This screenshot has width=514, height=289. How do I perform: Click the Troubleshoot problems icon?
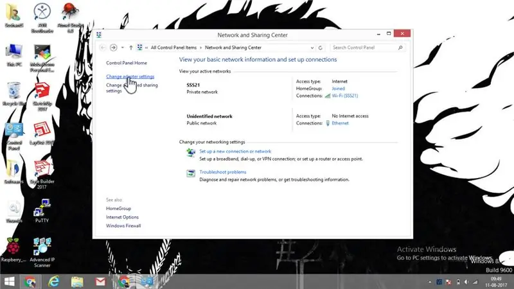[x=191, y=173]
